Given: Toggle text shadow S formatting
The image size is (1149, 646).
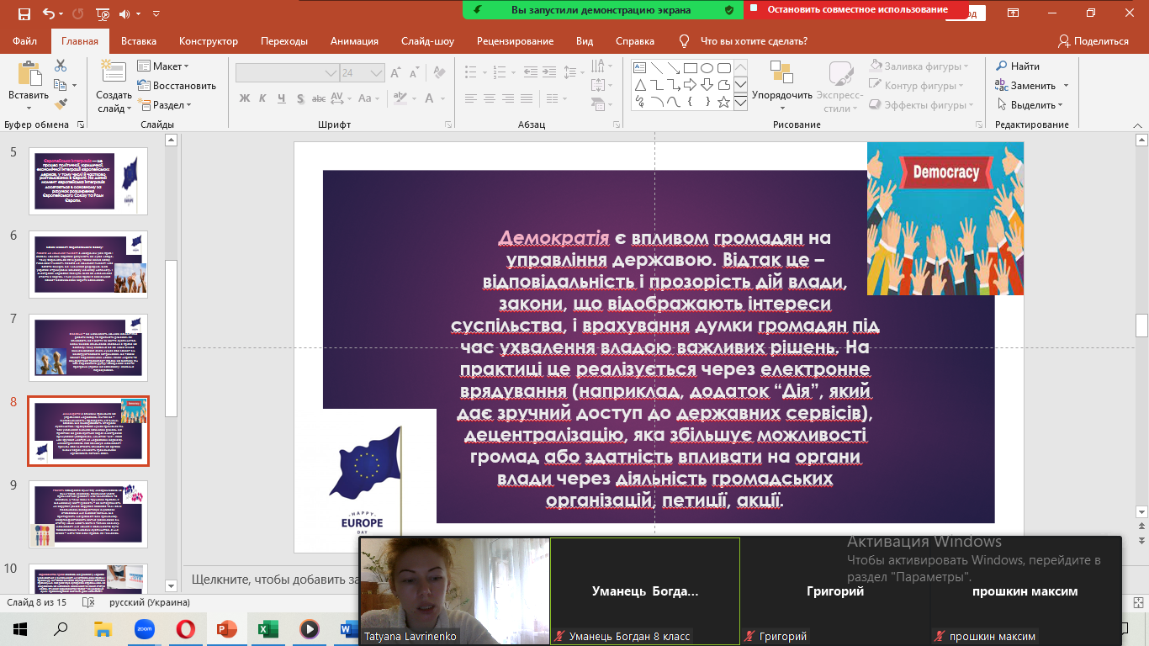Looking at the screenshot, I should 301,98.
